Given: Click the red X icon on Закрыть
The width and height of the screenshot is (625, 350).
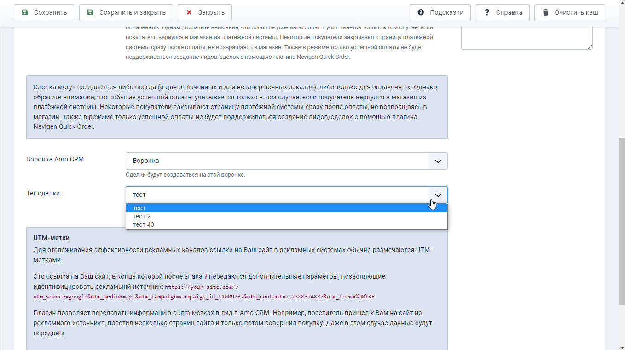Looking at the screenshot, I should (x=189, y=12).
